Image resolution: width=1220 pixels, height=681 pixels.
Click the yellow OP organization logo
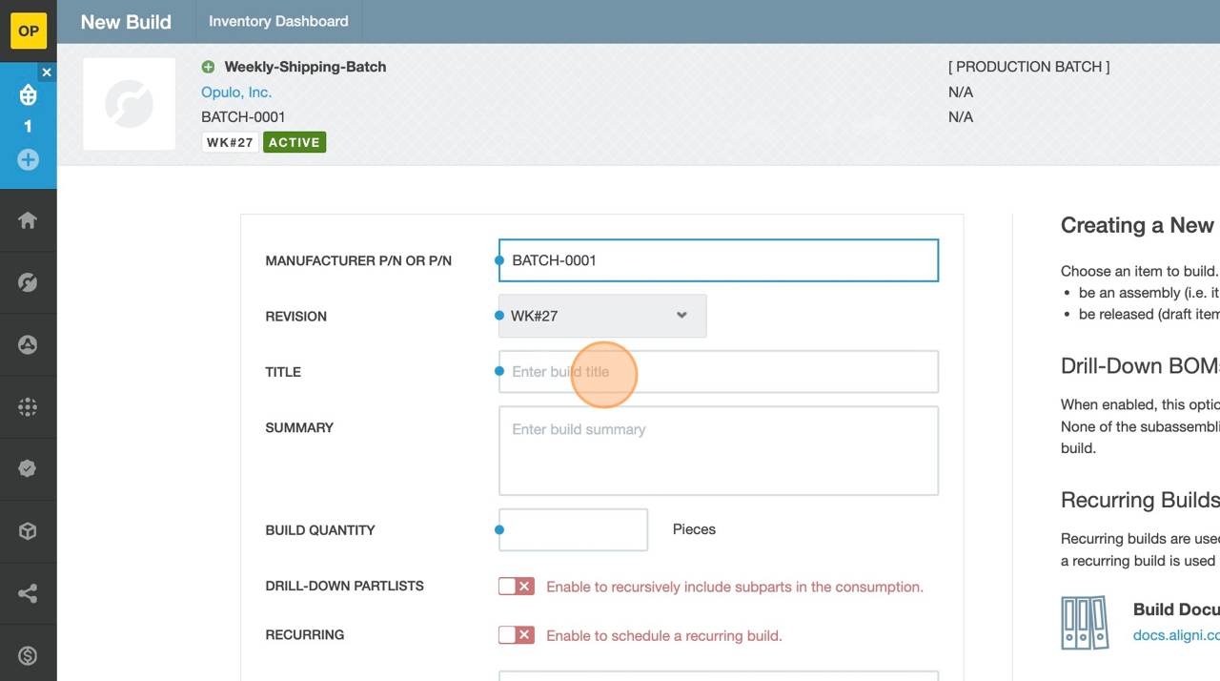29,31
